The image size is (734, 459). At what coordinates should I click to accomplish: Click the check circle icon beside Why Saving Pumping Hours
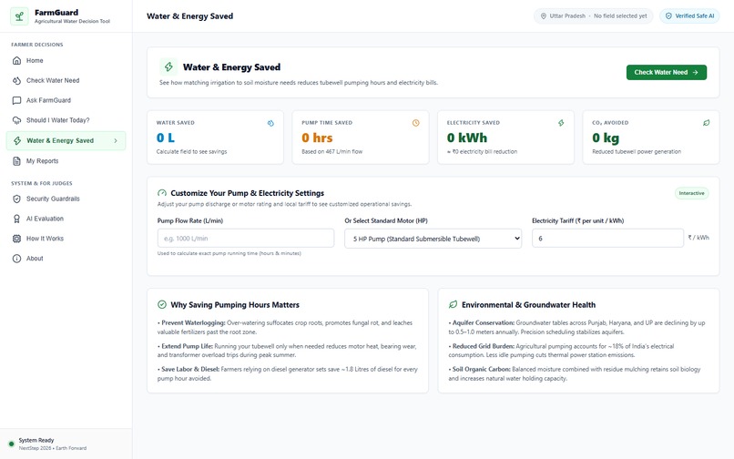[x=162, y=305]
